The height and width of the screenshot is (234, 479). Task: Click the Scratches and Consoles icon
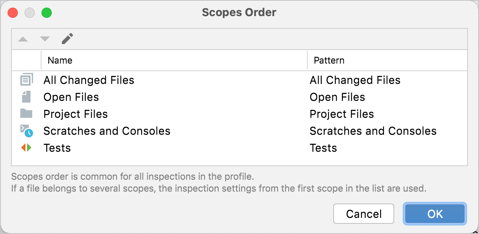26,131
